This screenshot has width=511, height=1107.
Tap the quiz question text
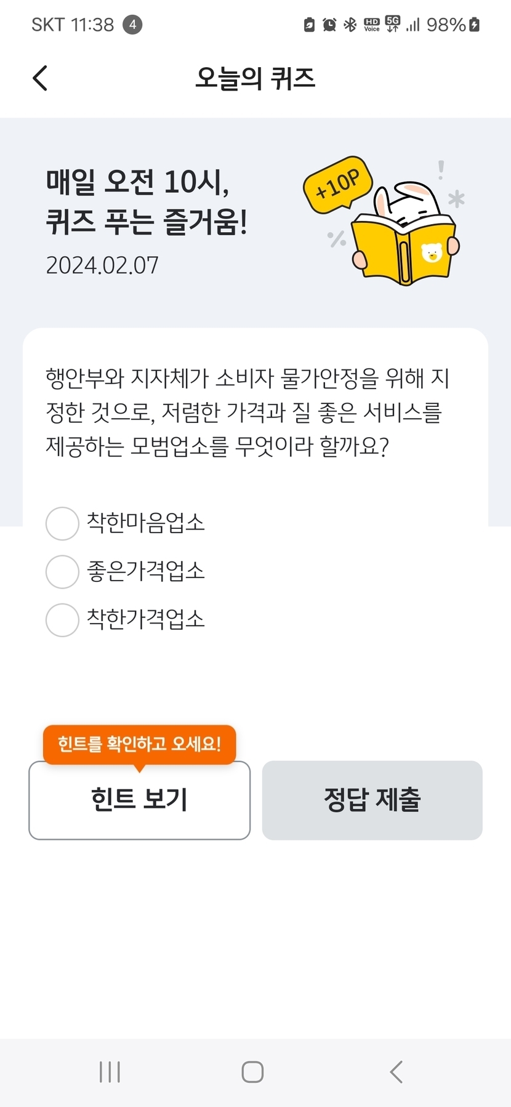tap(247, 411)
